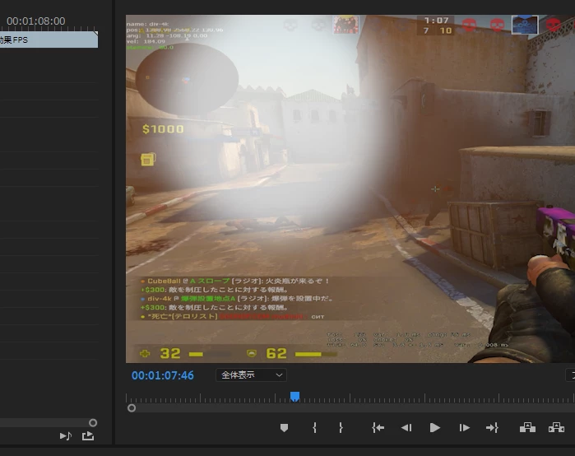Click the Mark In bracket icon

point(314,428)
